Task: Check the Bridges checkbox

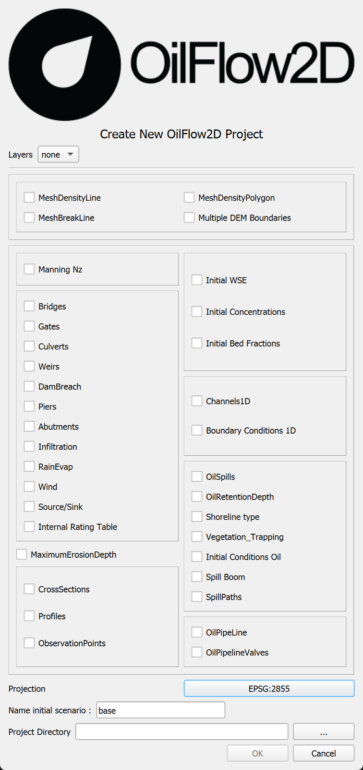Action: coord(29,307)
